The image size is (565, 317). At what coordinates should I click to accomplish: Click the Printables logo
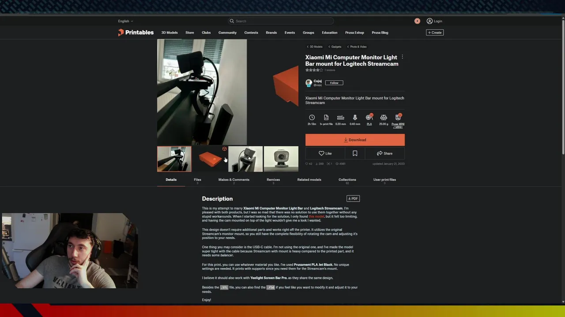click(x=136, y=33)
